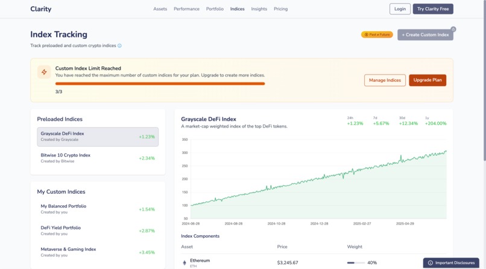Click the +2.34% Bitwise change value
The height and width of the screenshot is (269, 486).
pos(147,158)
